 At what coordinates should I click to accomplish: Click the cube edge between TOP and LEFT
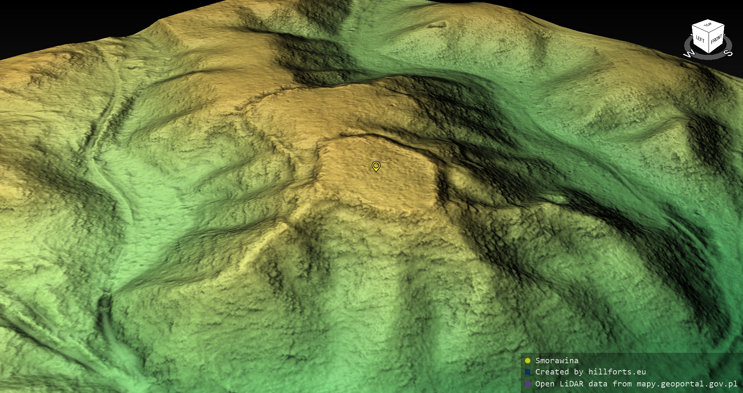(x=700, y=28)
